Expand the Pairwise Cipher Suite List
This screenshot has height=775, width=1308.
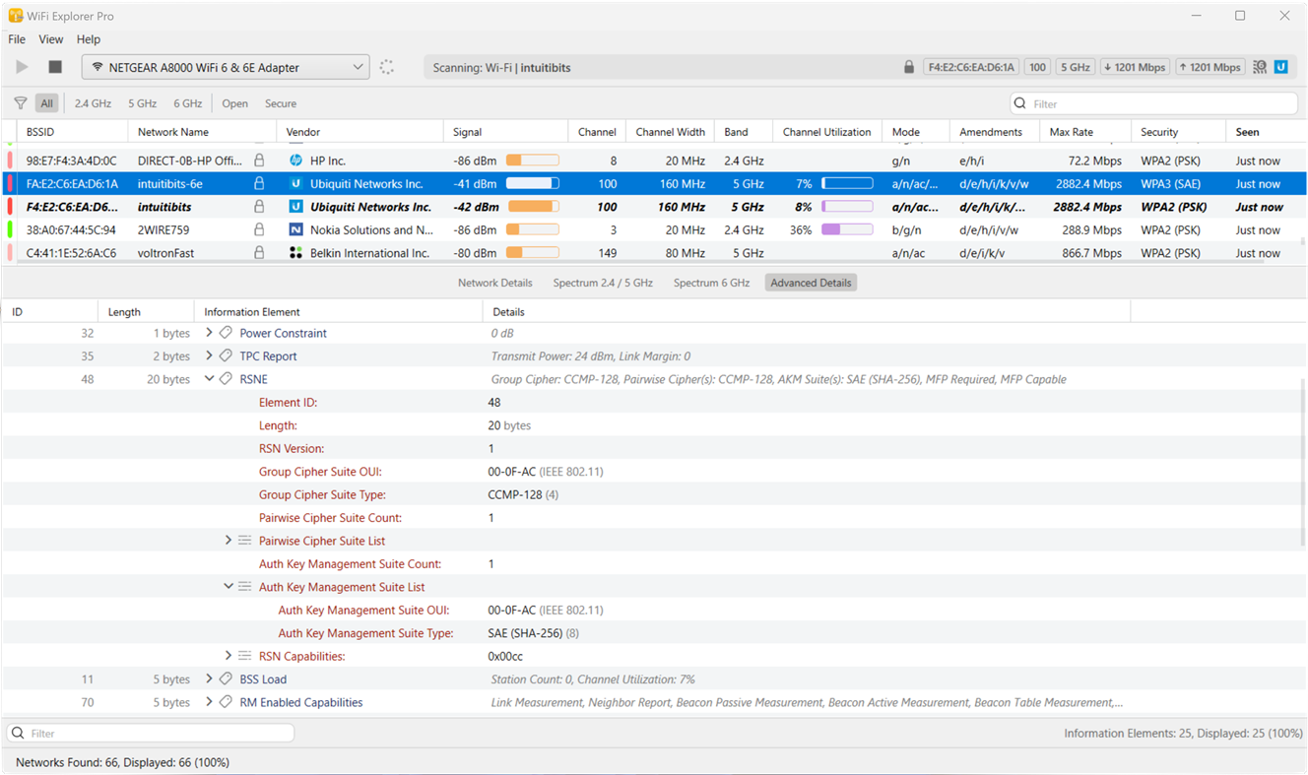(228, 540)
